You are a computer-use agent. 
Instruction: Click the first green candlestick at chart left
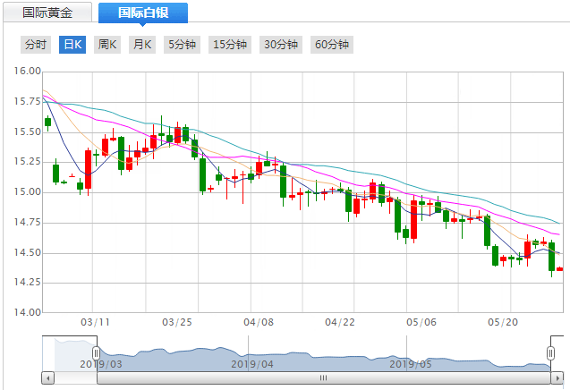click(x=47, y=122)
